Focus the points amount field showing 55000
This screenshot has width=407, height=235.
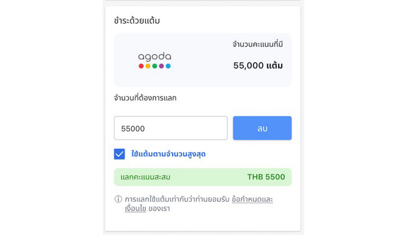(x=170, y=128)
